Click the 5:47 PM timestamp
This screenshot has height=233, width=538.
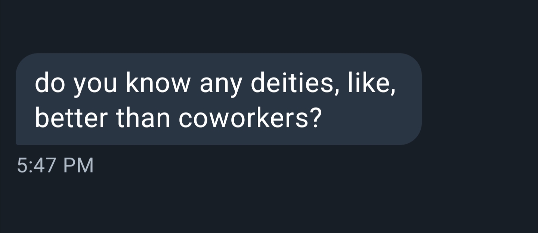click(55, 165)
